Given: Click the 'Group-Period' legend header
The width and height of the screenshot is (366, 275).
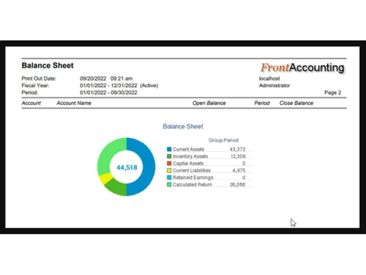Looking at the screenshot, I should click(223, 140).
